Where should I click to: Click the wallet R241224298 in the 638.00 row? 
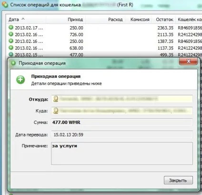(190, 48)
